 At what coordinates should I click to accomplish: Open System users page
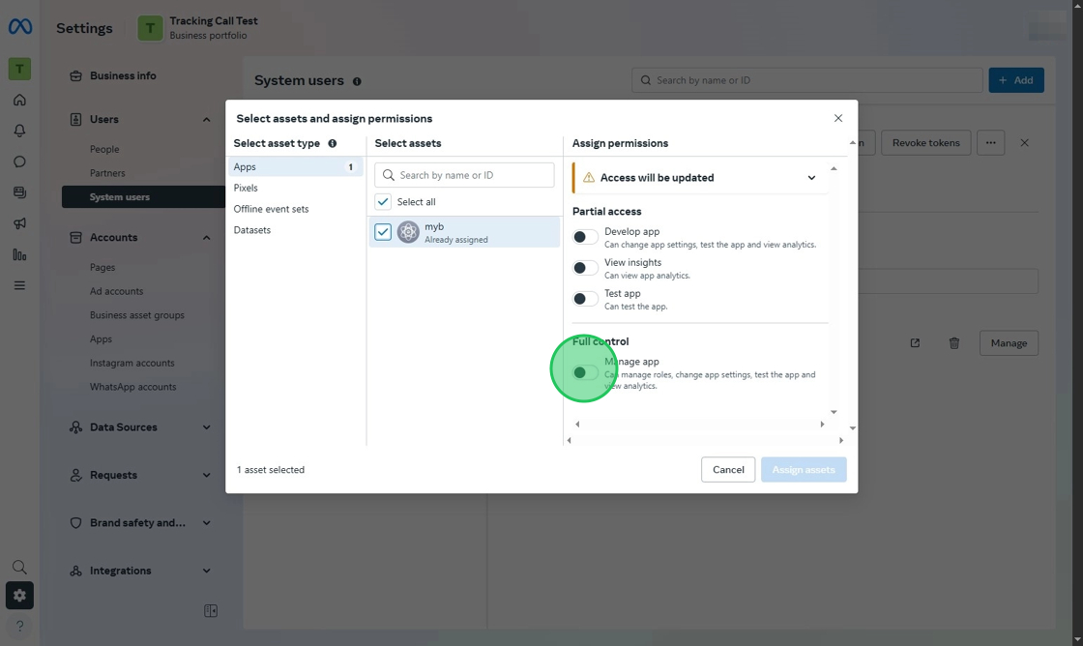point(144,197)
